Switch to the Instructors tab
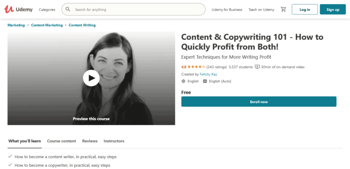This screenshot has width=350, height=169. pos(114,141)
